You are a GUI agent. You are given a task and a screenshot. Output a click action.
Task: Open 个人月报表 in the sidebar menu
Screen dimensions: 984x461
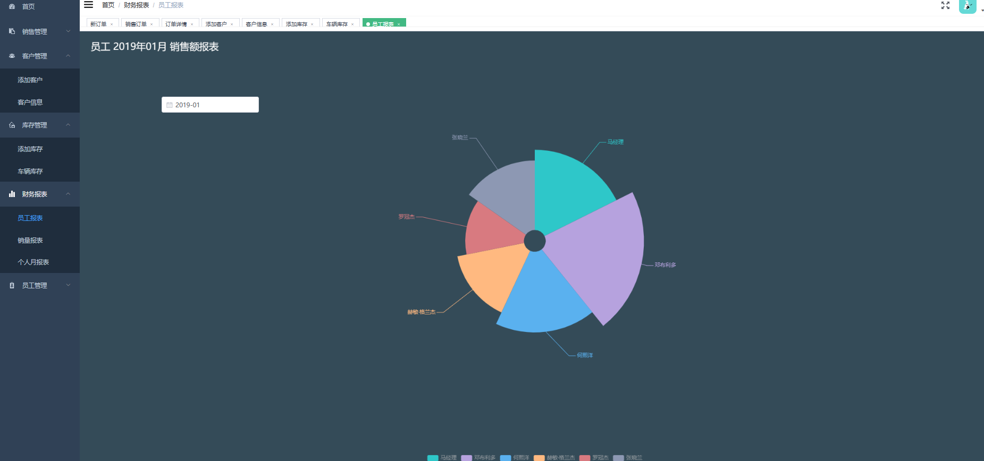coord(40,262)
